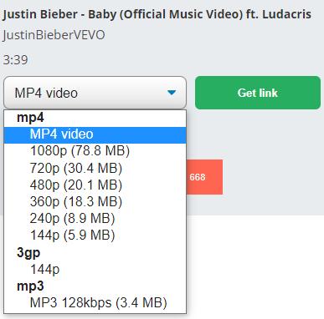Screen dimensions: 324x319
Task: Click the mp4 group header
Action: click(30, 118)
